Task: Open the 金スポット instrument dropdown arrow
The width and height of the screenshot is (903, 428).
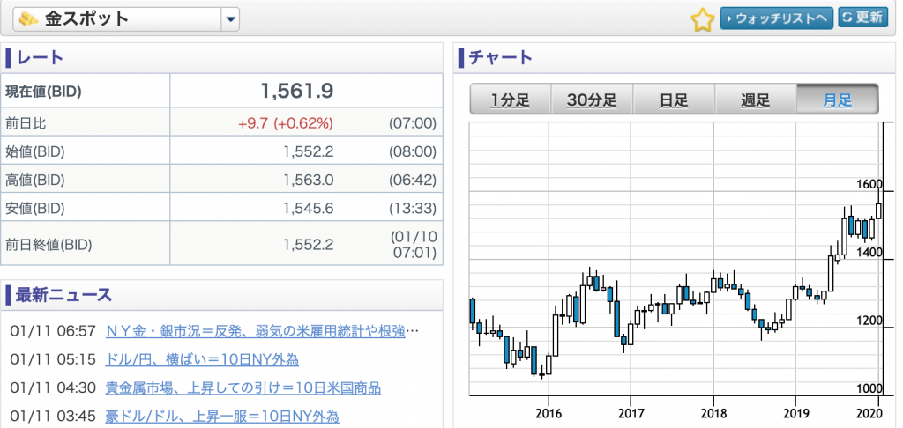Action: tap(230, 19)
